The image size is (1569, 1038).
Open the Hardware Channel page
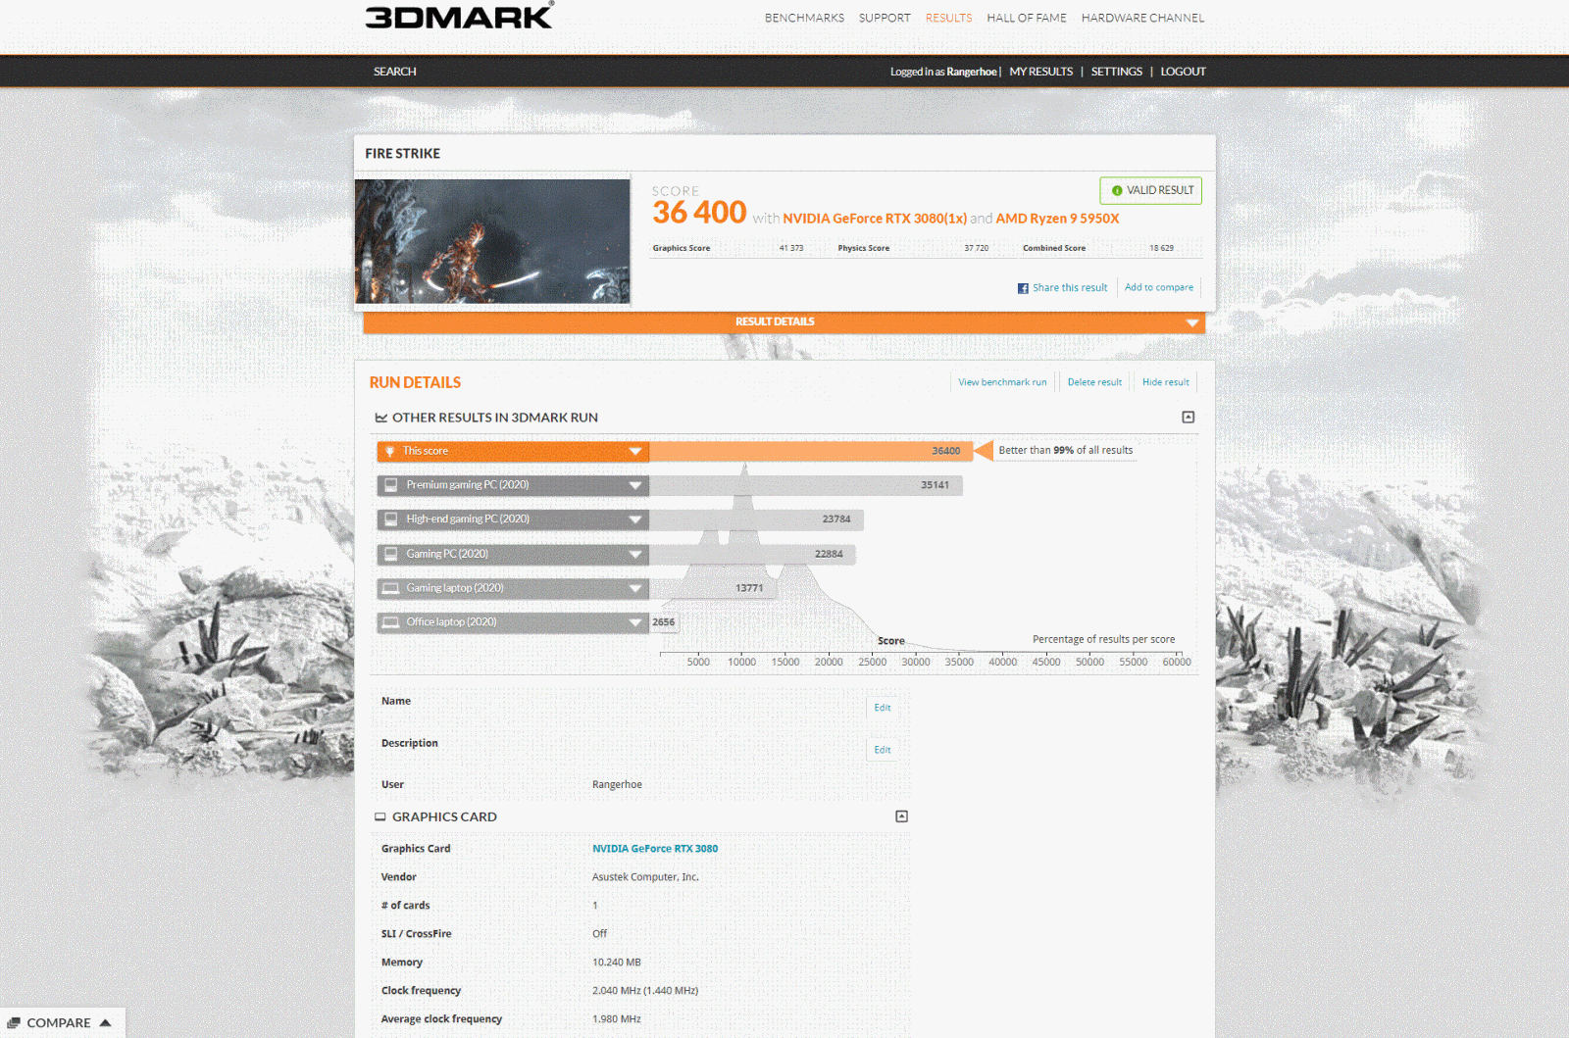click(x=1142, y=18)
